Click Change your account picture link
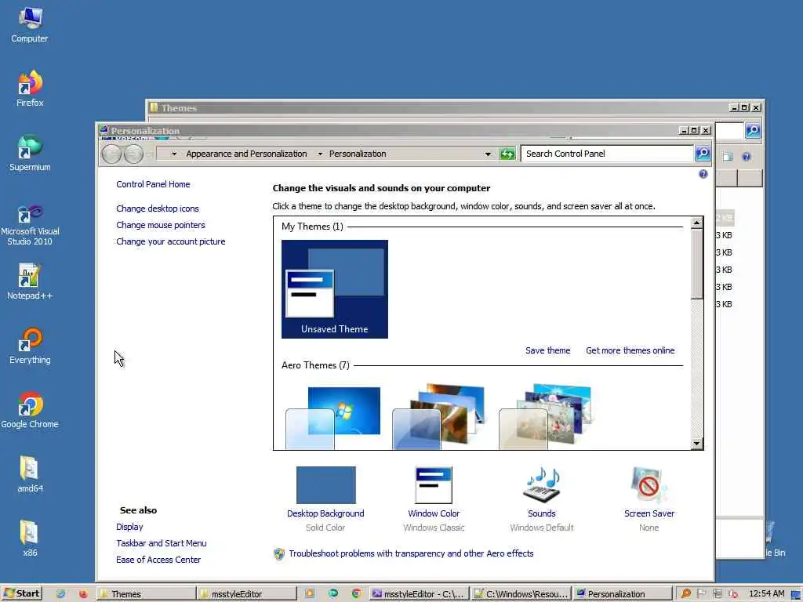Viewport: 803px width, 602px height. tap(170, 241)
